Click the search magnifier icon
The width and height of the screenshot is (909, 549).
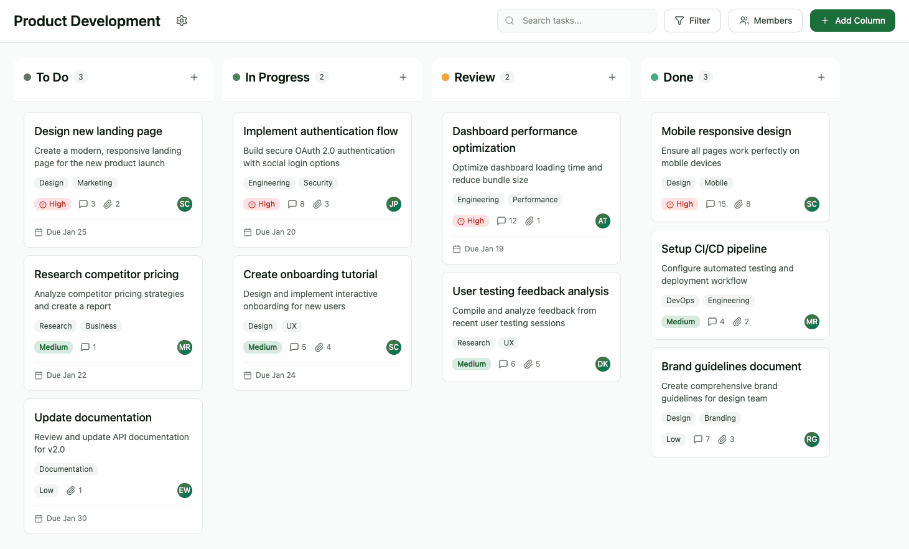coord(509,21)
